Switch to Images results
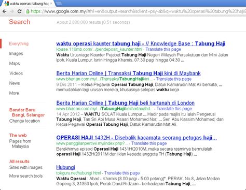 coord(16,54)
